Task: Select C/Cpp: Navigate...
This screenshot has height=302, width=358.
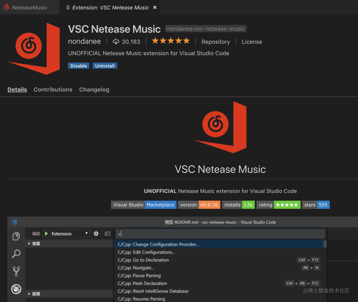Action: [x=219, y=268]
